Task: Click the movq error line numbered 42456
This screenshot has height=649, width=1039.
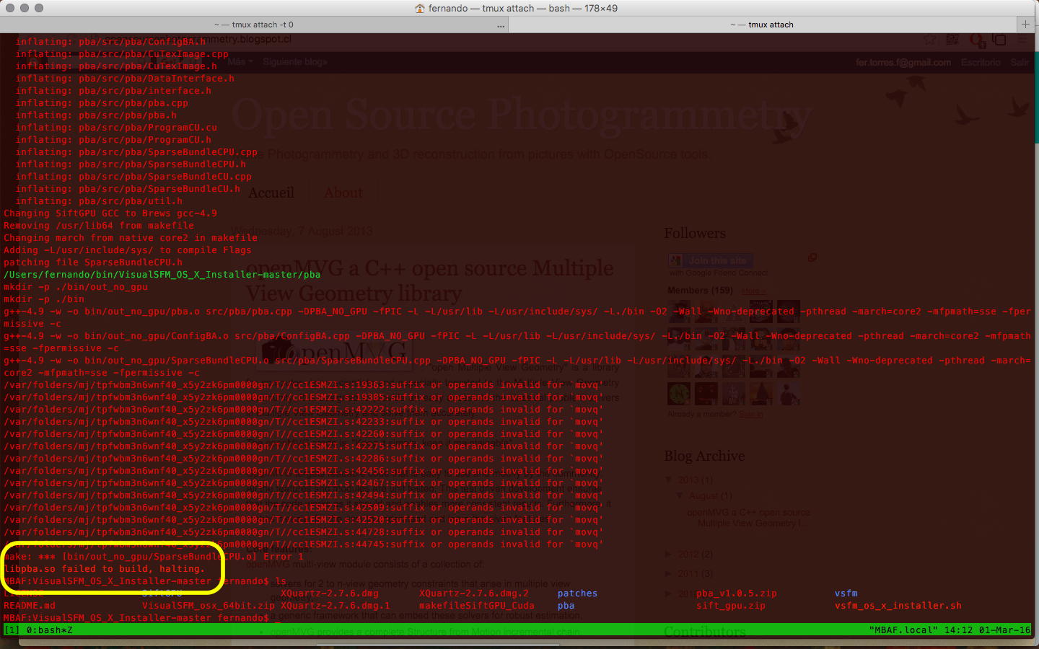Action: click(x=303, y=471)
